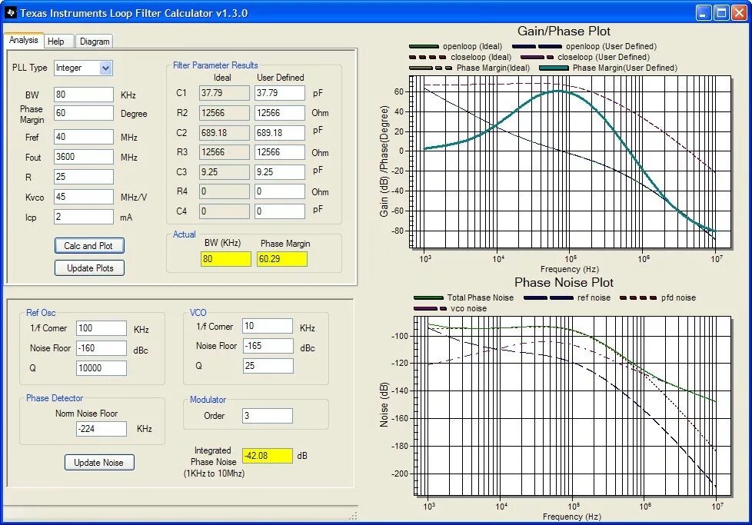Click the vco noise legend swatch
Viewport: 752px width, 525px height.
coord(430,309)
